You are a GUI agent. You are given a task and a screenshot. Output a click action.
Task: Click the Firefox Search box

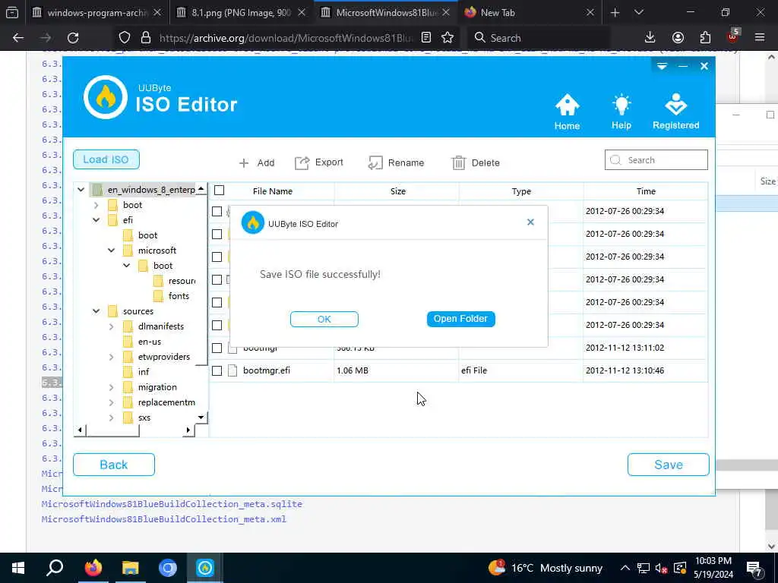[539, 38]
